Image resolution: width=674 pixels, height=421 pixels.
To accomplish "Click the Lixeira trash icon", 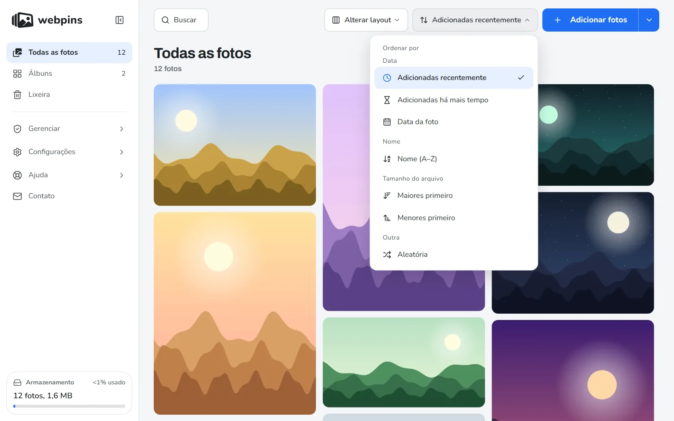I will click(17, 95).
